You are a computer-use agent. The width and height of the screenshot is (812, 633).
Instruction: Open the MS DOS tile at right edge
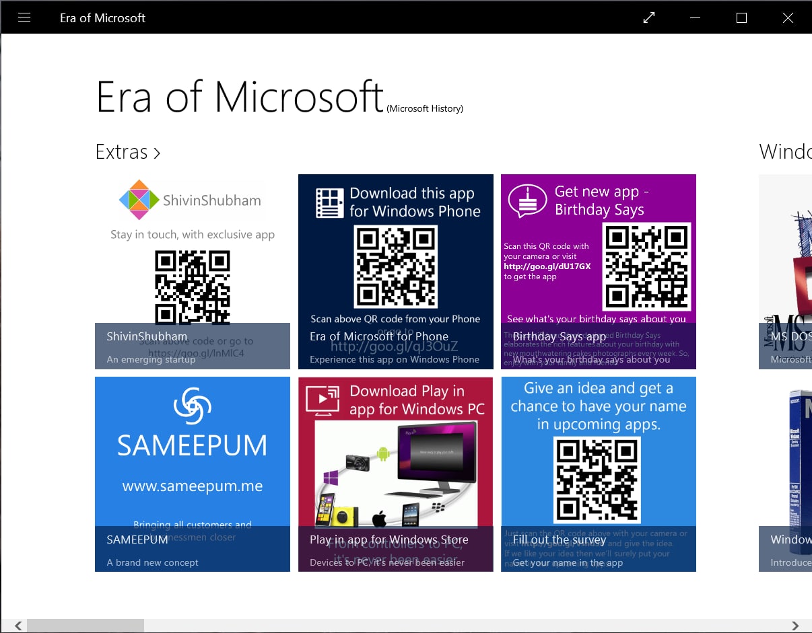click(785, 272)
